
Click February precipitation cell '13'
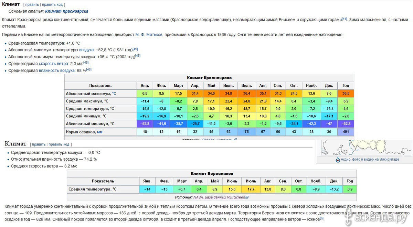click(161, 132)
